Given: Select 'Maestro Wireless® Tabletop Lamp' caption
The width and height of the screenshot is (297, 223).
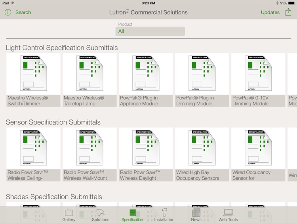Looking at the screenshot, I should coord(89,101).
